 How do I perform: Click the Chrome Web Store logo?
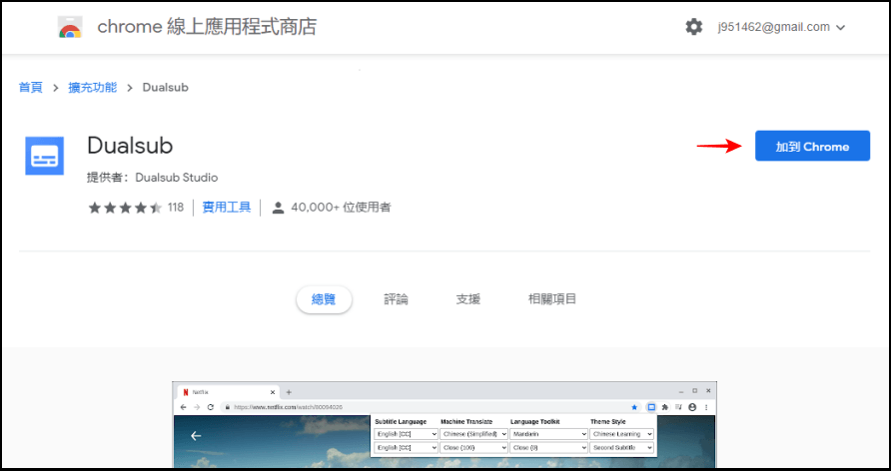coord(70,27)
